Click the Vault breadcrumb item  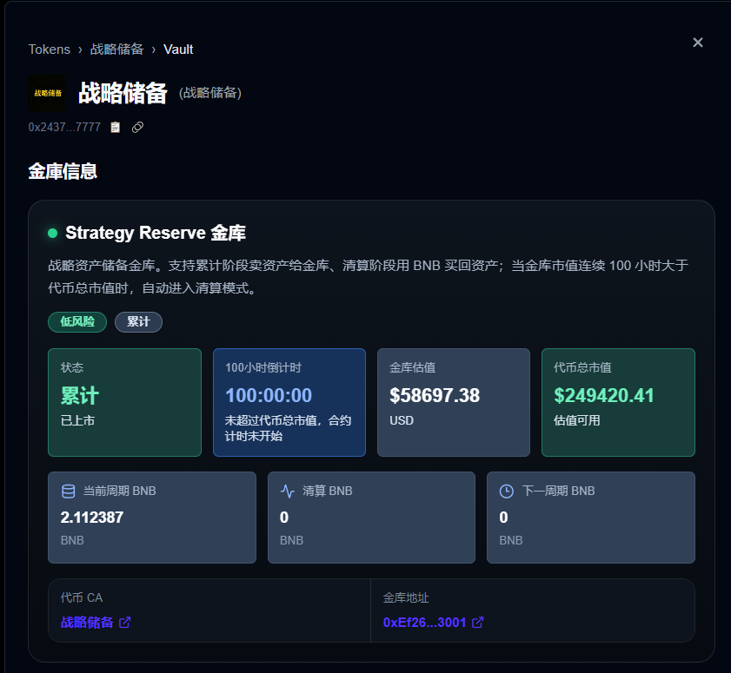(178, 49)
